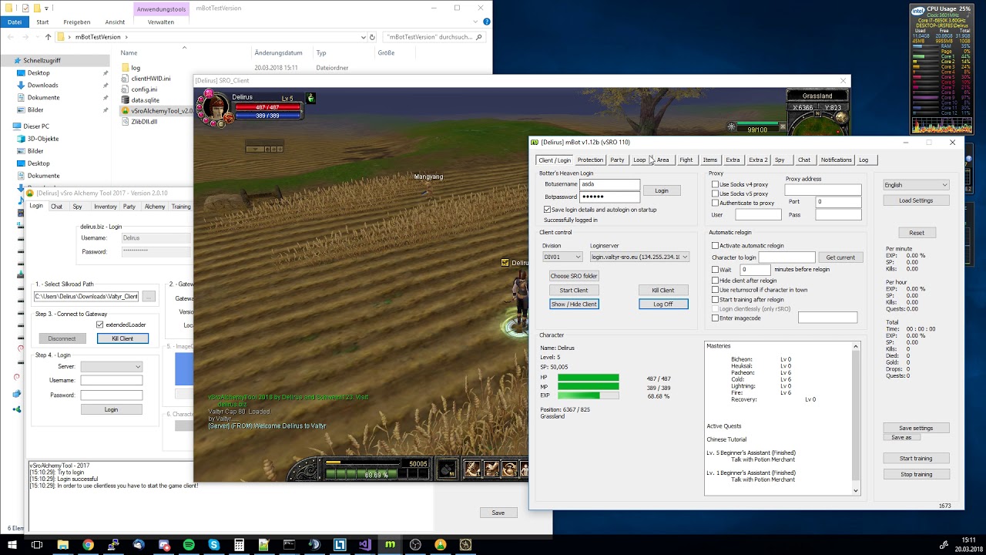
Task: Toggle extendedLoader in Alchemy Tool
Action: [x=99, y=325]
